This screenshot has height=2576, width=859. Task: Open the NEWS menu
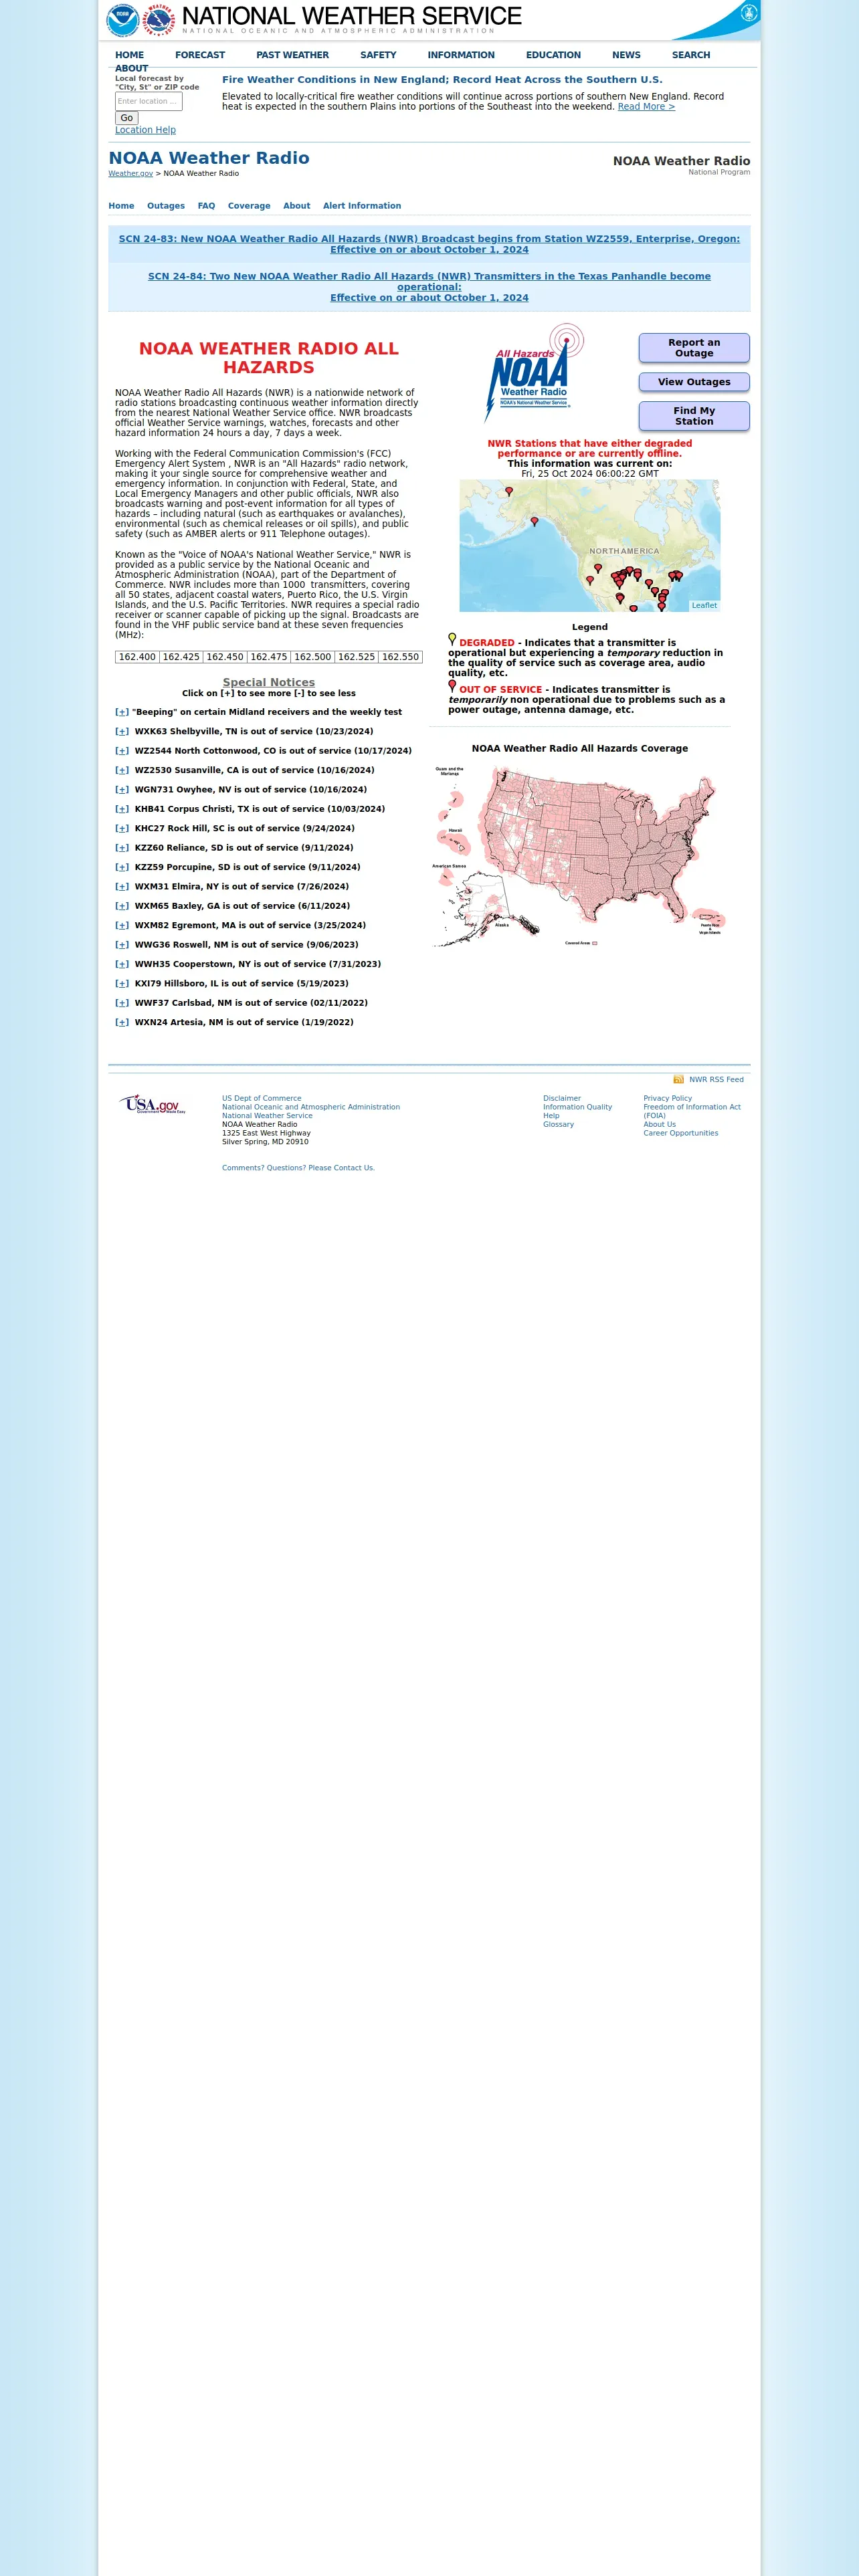tap(626, 55)
